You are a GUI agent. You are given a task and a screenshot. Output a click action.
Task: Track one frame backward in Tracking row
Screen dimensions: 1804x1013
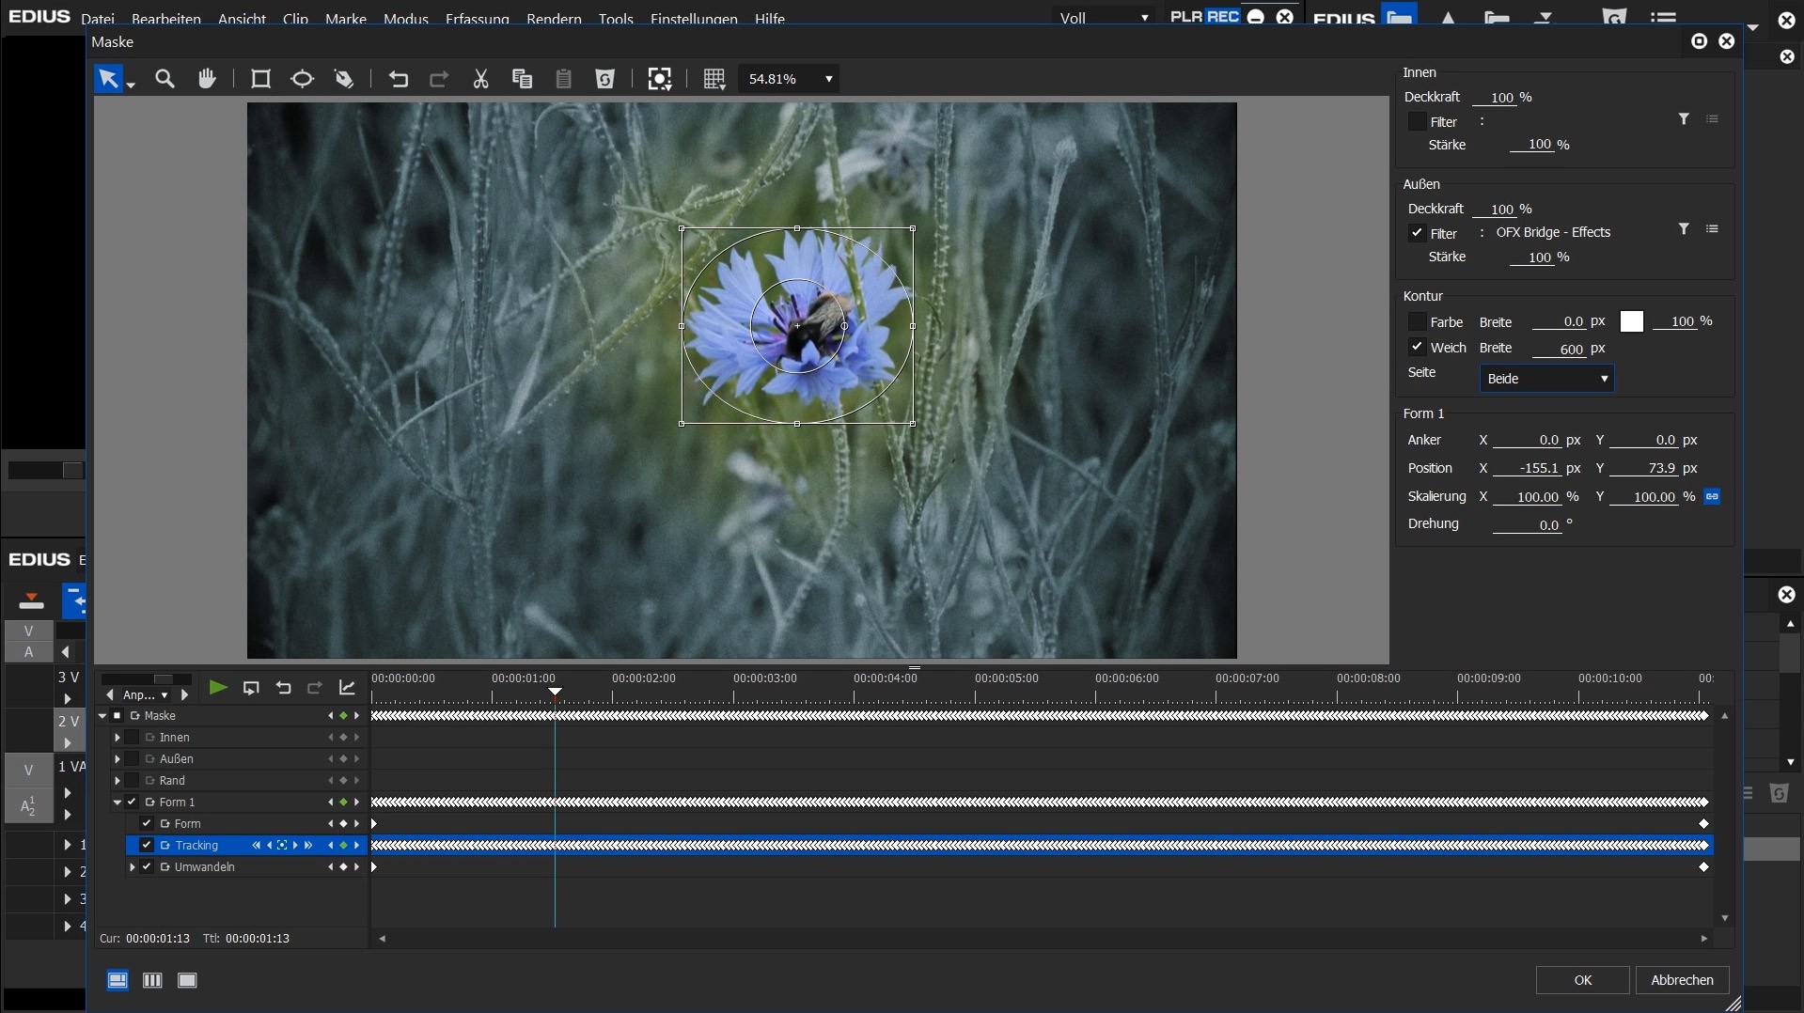[269, 846]
